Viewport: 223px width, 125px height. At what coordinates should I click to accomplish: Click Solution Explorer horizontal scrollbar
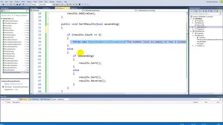(x=206, y=93)
